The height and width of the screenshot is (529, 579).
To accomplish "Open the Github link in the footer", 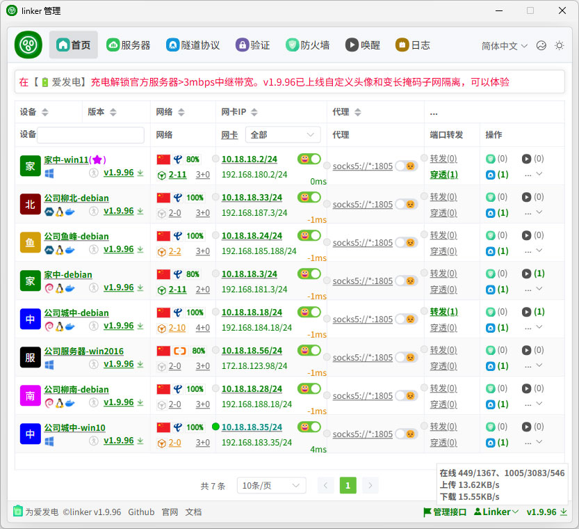I will [x=141, y=512].
